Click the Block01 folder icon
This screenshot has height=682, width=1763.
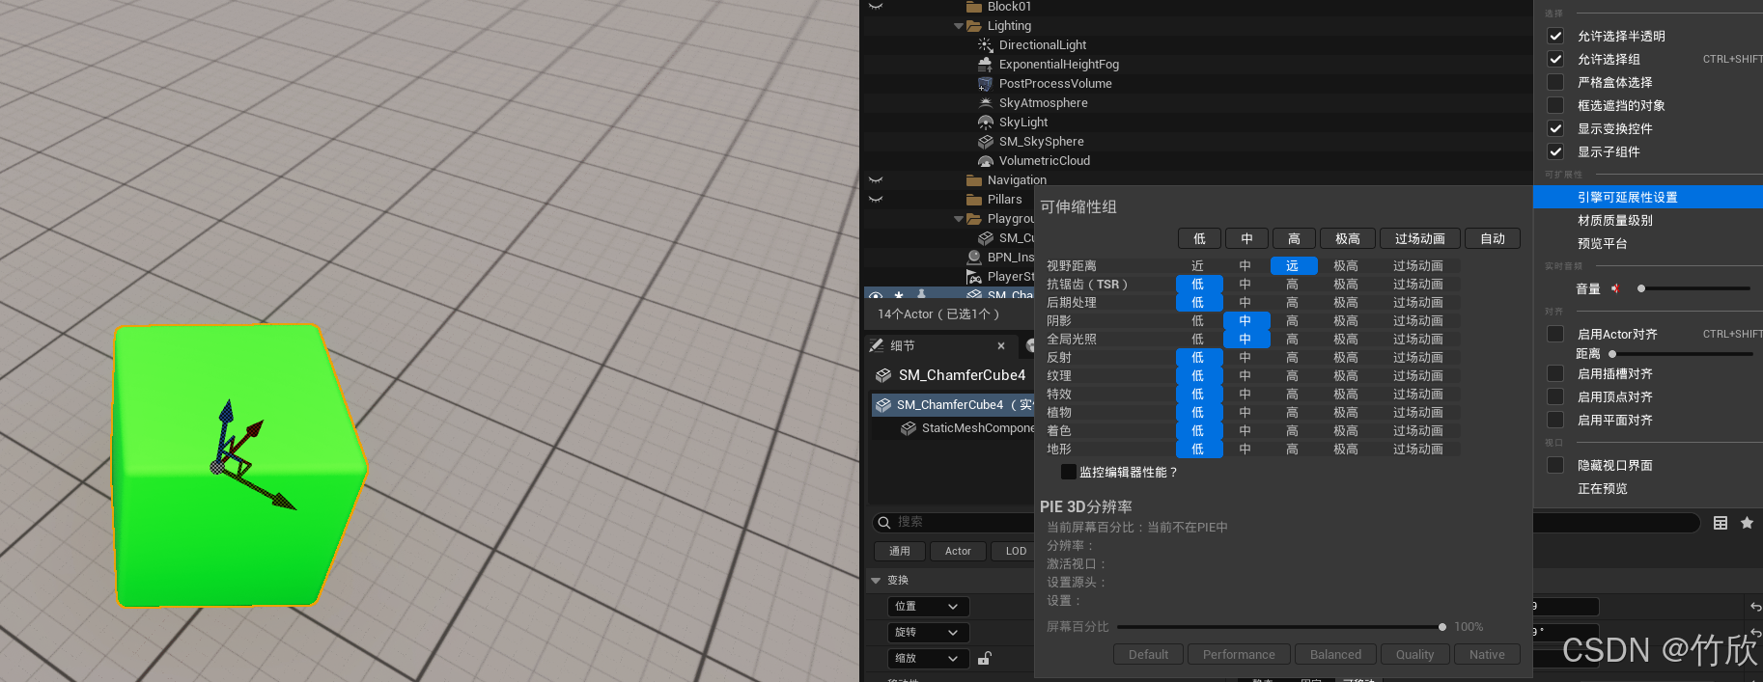pyautogui.click(x=974, y=7)
